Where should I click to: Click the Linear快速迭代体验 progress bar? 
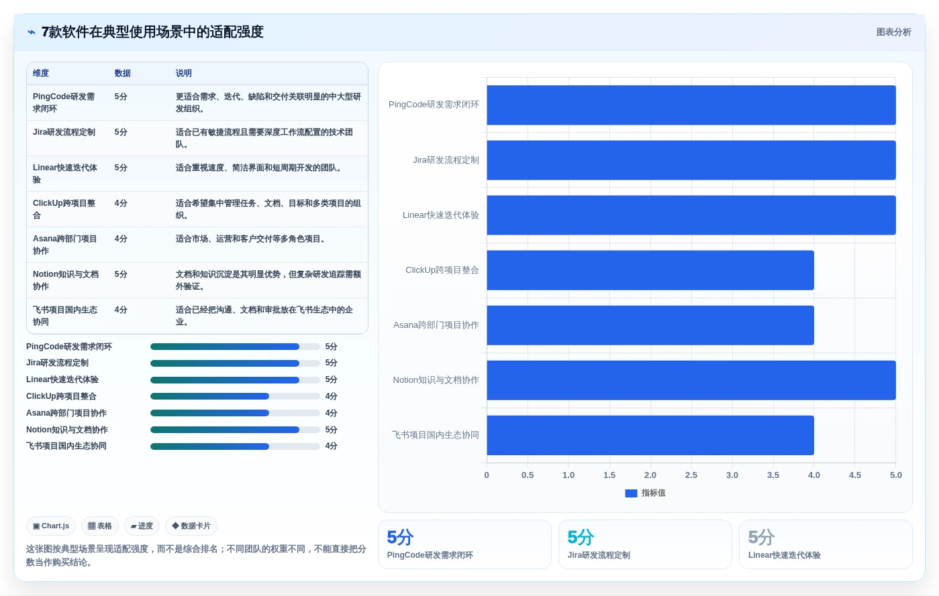pyautogui.click(x=235, y=380)
